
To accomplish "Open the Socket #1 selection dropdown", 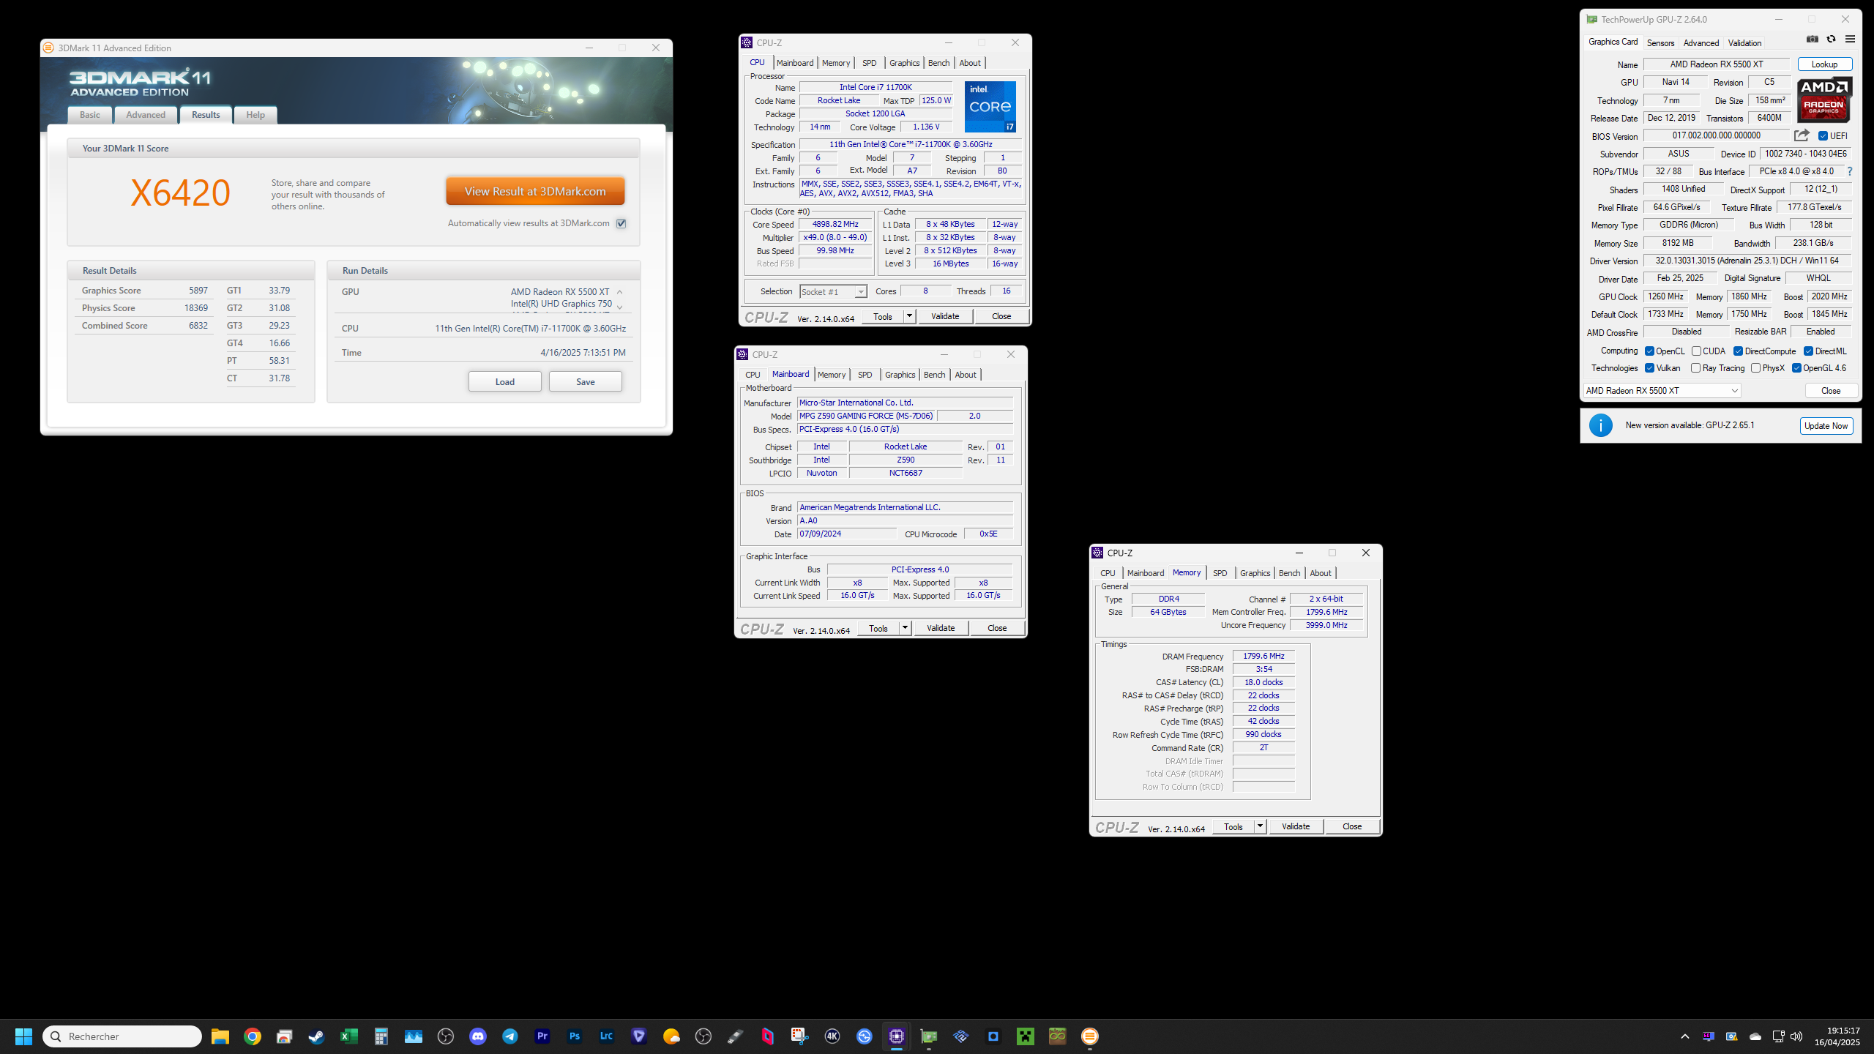I will pos(833,291).
